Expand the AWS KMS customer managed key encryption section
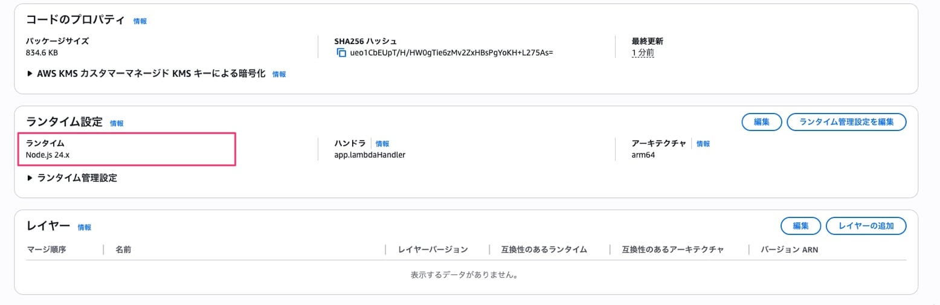940x305 pixels. coord(30,74)
